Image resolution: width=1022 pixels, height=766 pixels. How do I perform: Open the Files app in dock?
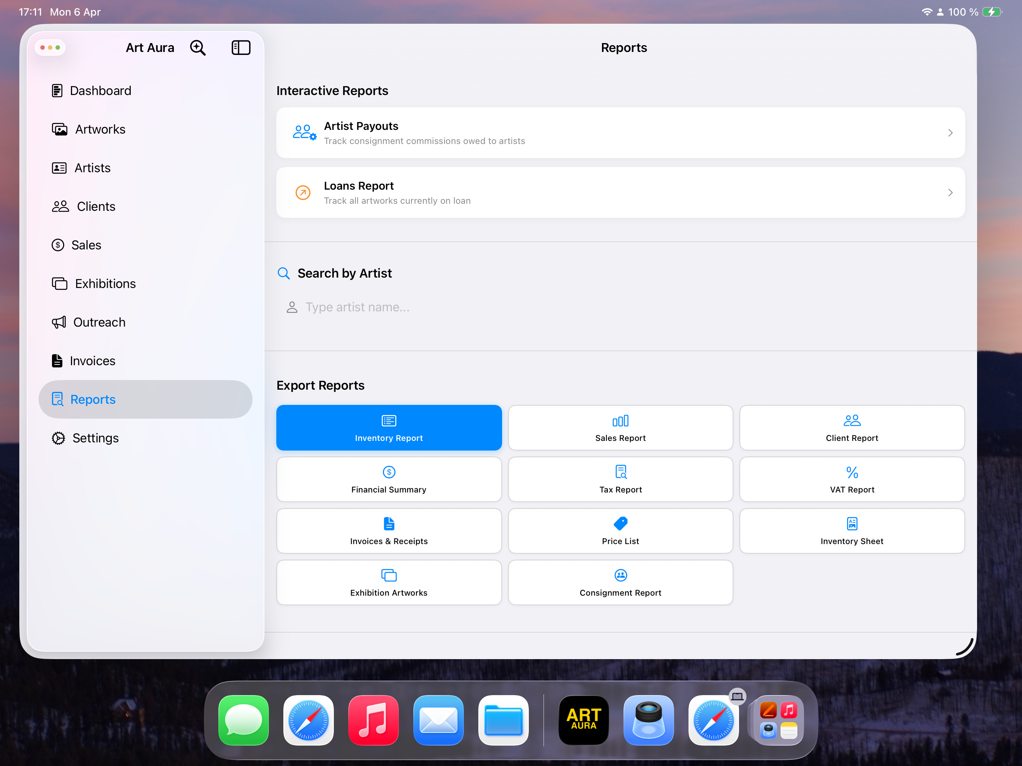click(503, 720)
